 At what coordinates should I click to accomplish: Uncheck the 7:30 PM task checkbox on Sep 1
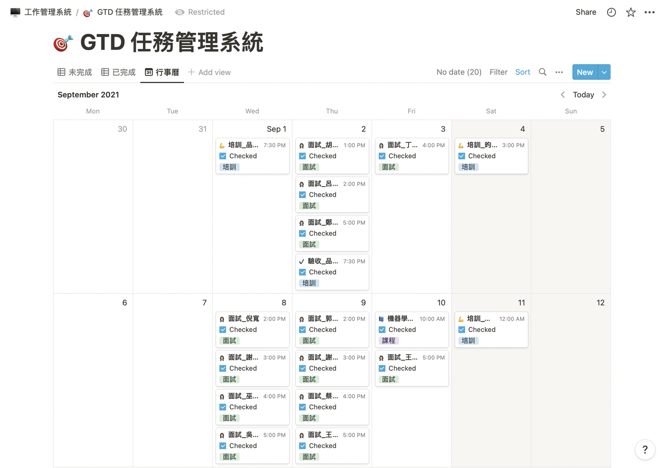point(223,156)
